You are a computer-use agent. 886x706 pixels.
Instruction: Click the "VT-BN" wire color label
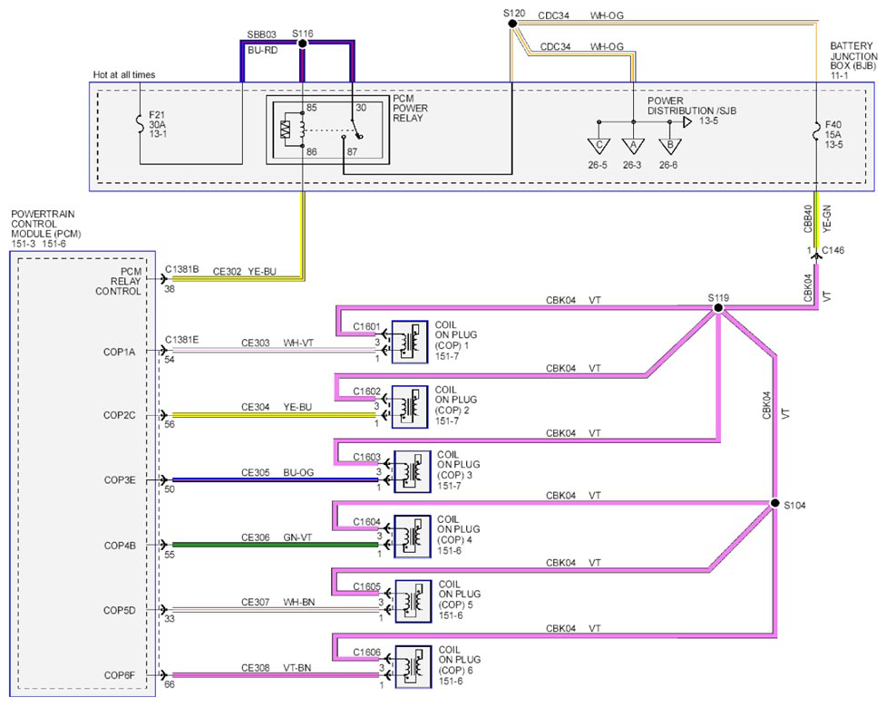point(297,668)
